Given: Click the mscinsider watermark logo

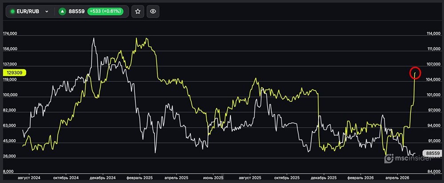Looking at the screenshot, I should 403,158.
